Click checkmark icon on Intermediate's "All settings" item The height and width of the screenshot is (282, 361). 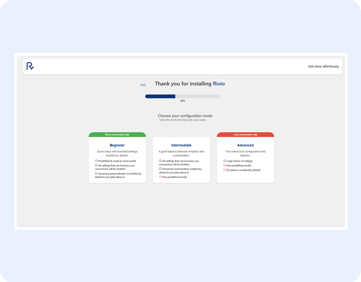tap(160, 161)
